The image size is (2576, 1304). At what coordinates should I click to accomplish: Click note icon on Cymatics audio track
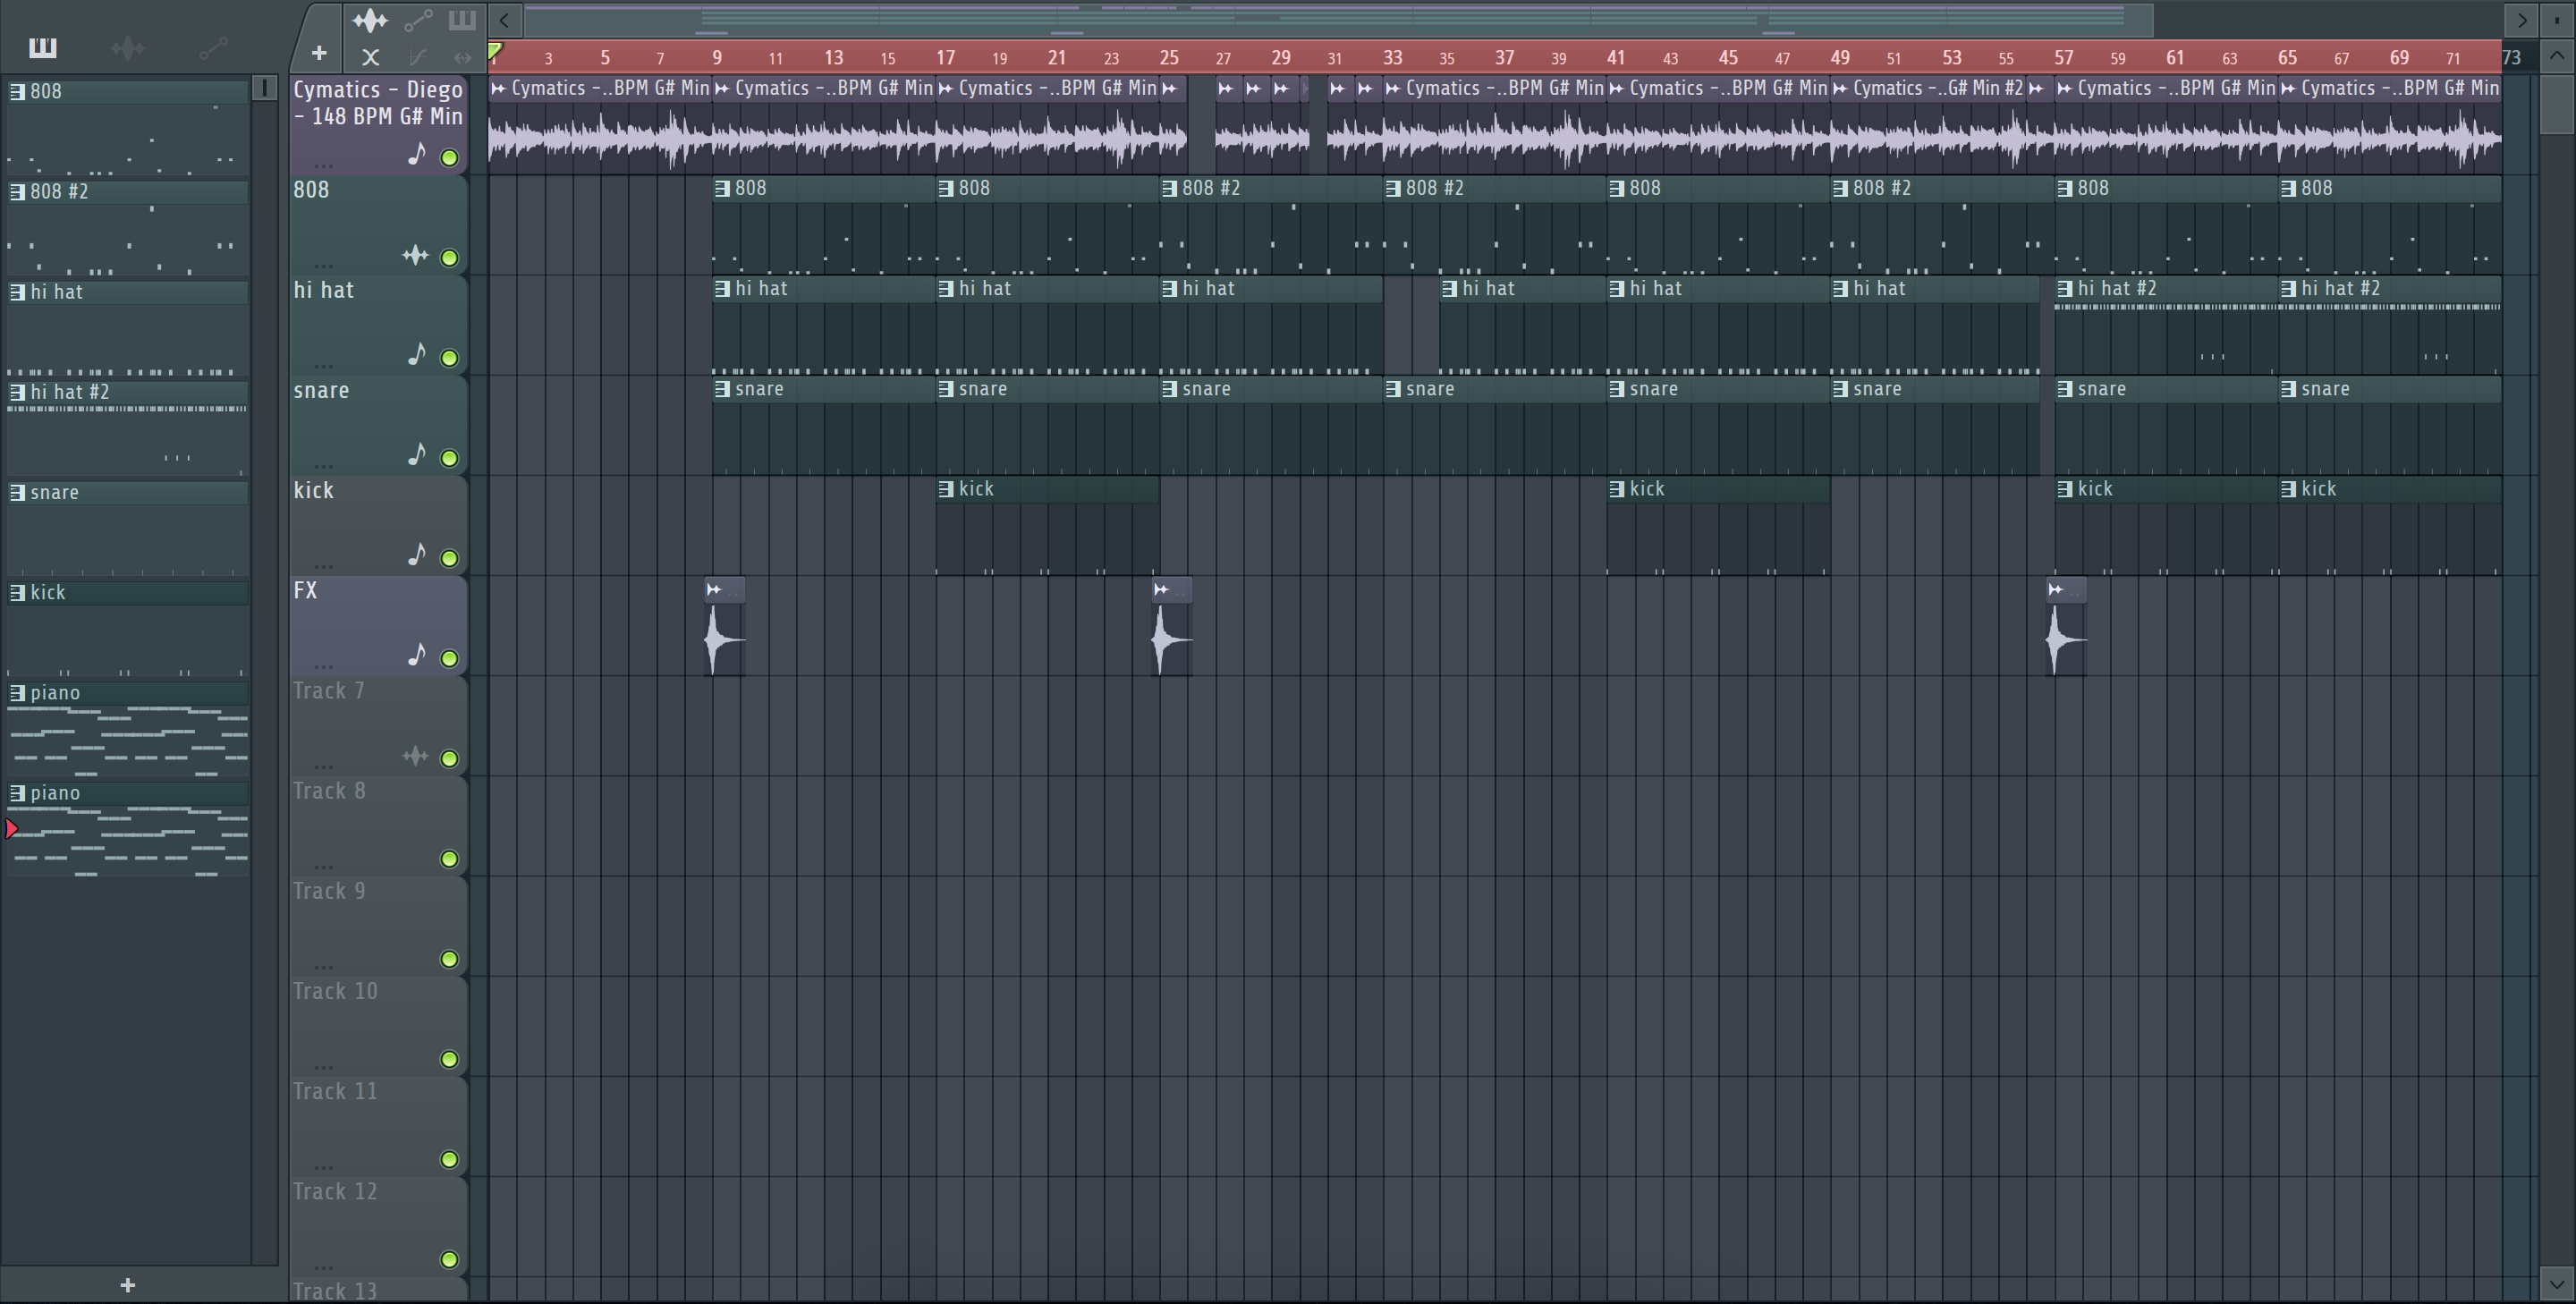[417, 154]
